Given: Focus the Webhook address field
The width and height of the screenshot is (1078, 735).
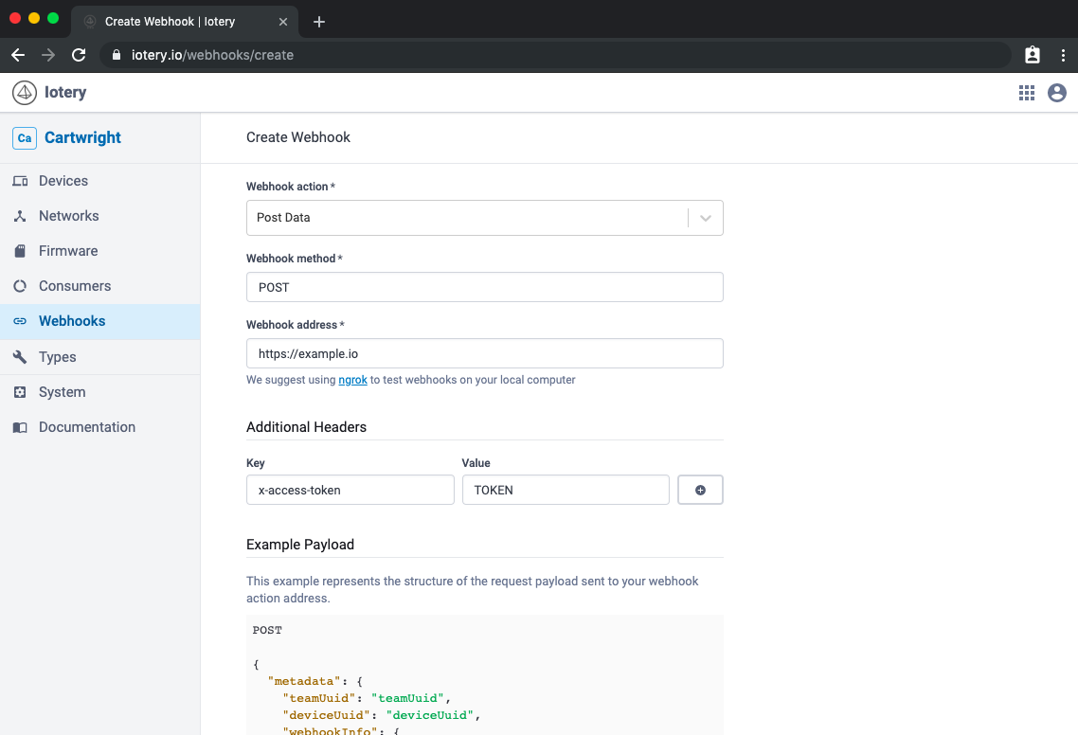Looking at the screenshot, I should point(485,353).
